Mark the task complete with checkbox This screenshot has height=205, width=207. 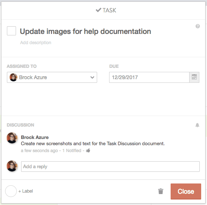(12, 31)
